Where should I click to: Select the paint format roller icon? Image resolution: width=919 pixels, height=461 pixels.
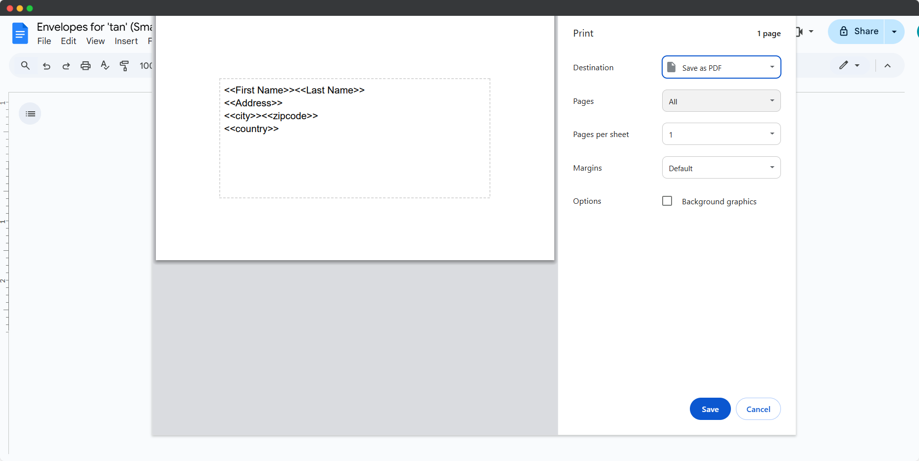coord(124,66)
